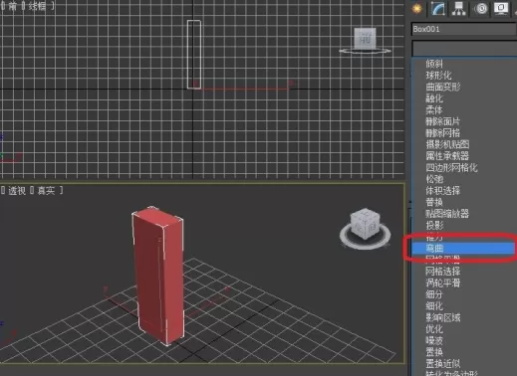Viewport: 517px width, 376px height.
Task: Open the Motion panel wheel icon
Action: pyautogui.click(x=481, y=8)
